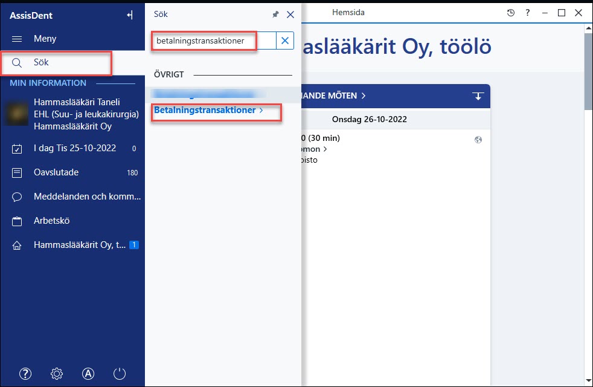Expand the MÖTEN header chevron
This screenshot has width=593, height=387.
(364, 96)
